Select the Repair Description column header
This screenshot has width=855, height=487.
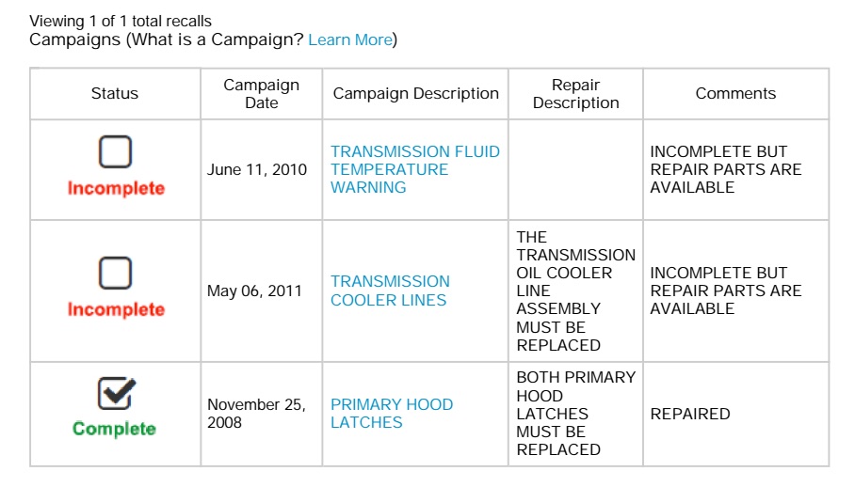[x=575, y=94]
